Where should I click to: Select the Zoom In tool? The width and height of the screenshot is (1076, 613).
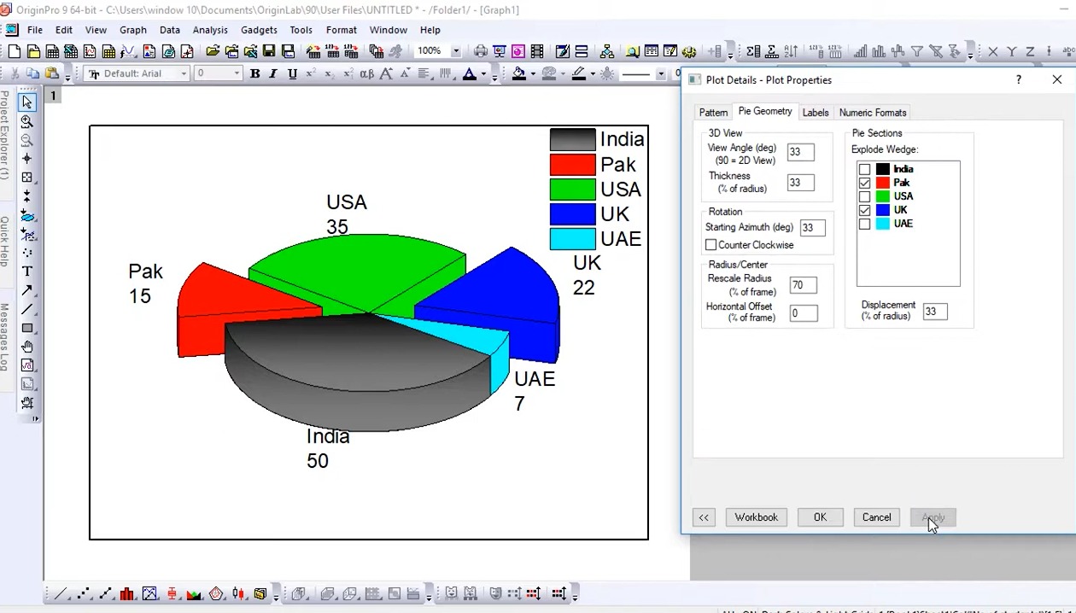[x=27, y=121]
